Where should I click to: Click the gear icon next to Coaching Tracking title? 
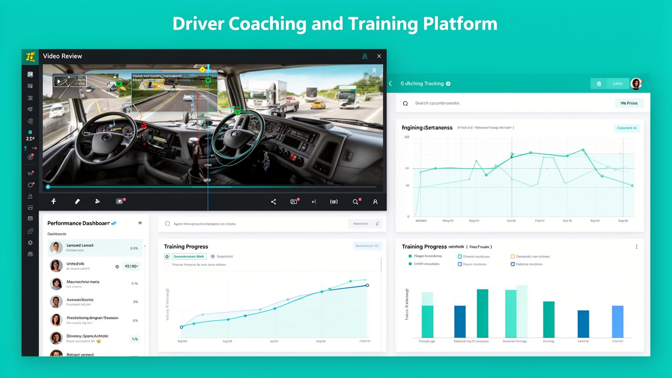tap(448, 84)
